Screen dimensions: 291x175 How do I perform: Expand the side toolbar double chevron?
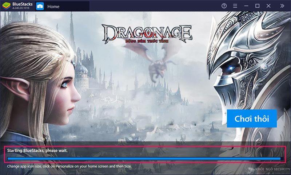[x=282, y=6]
